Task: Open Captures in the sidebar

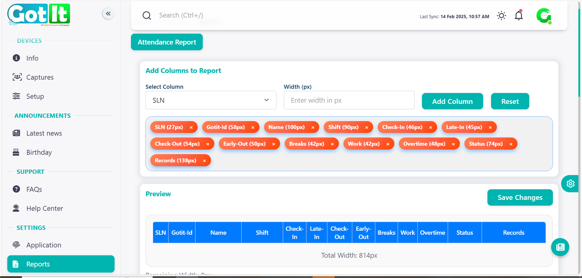Action: pos(40,77)
